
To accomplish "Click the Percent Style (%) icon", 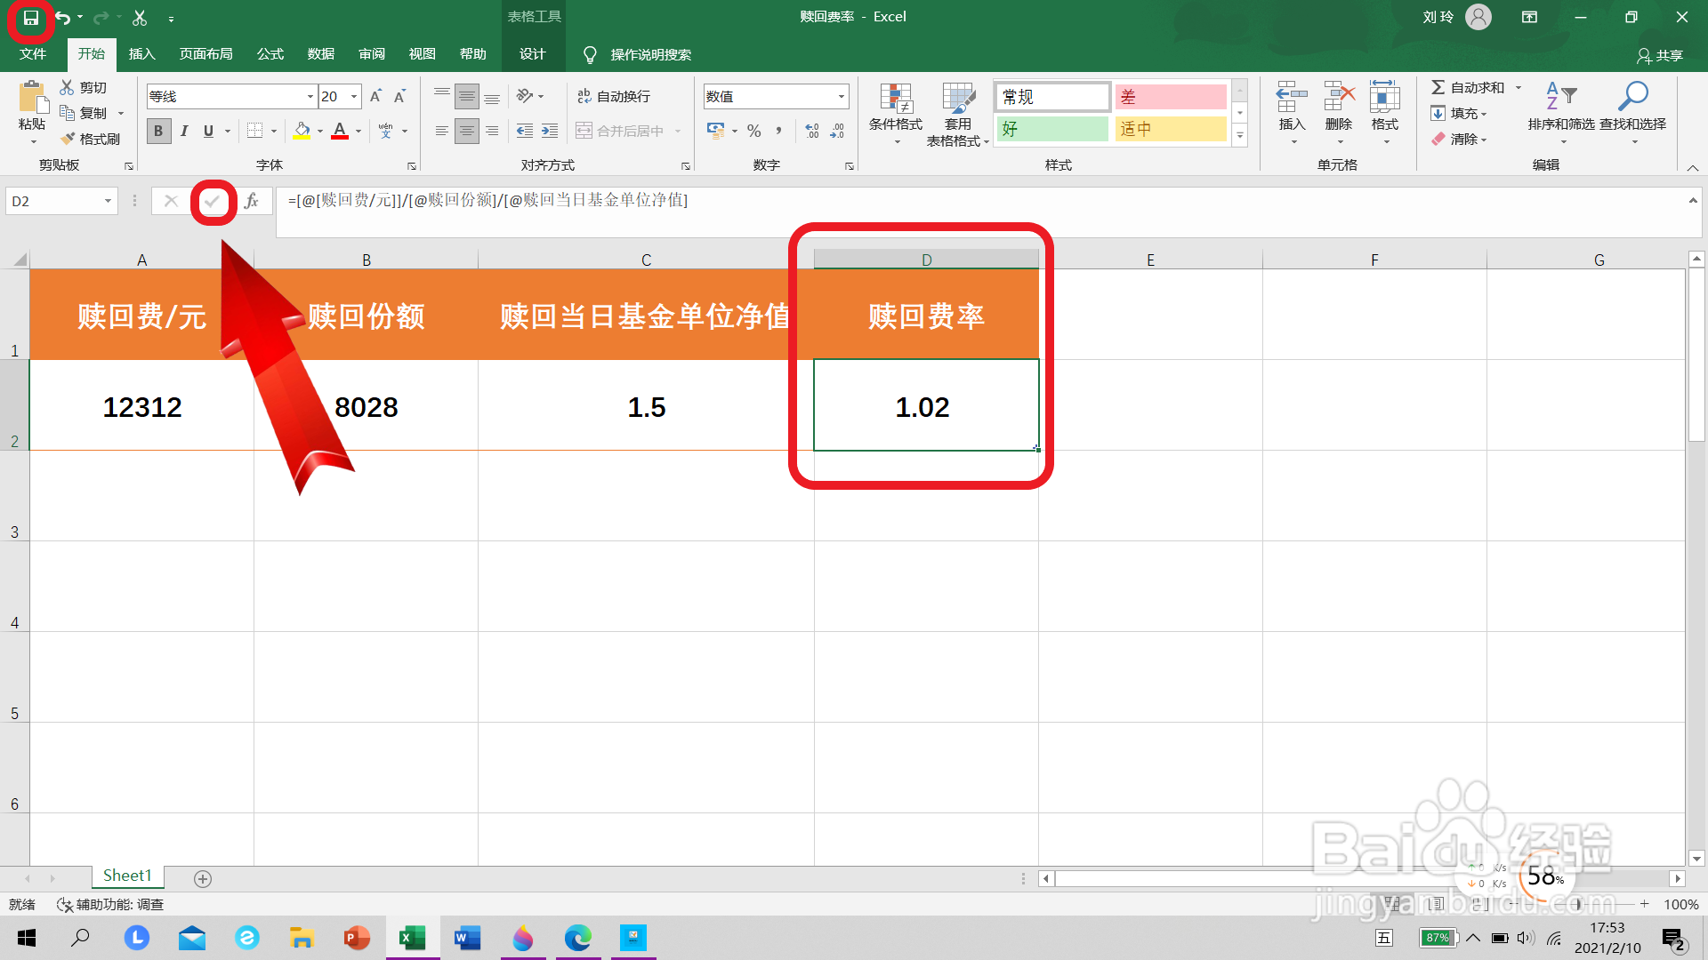I will (753, 131).
